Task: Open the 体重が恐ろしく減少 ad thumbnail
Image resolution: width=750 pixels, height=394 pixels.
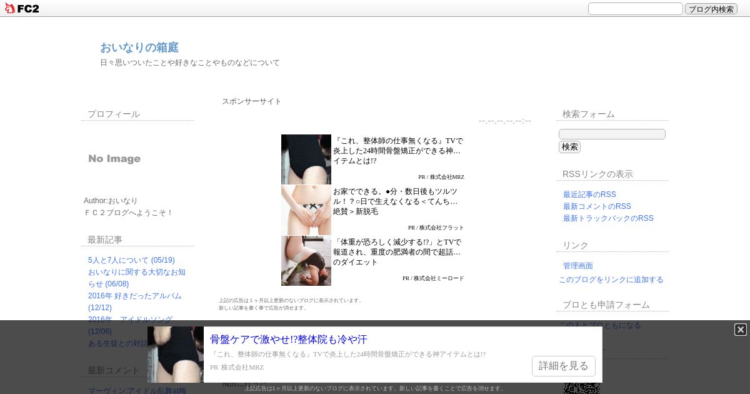Action: (x=306, y=261)
